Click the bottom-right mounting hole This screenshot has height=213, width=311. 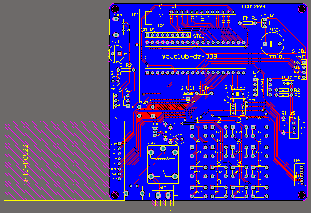301,195
